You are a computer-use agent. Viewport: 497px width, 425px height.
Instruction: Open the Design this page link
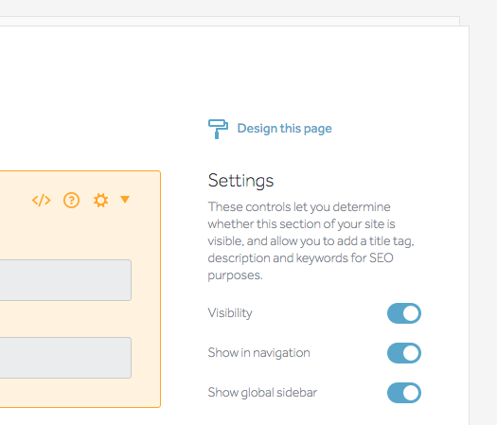[x=284, y=129]
